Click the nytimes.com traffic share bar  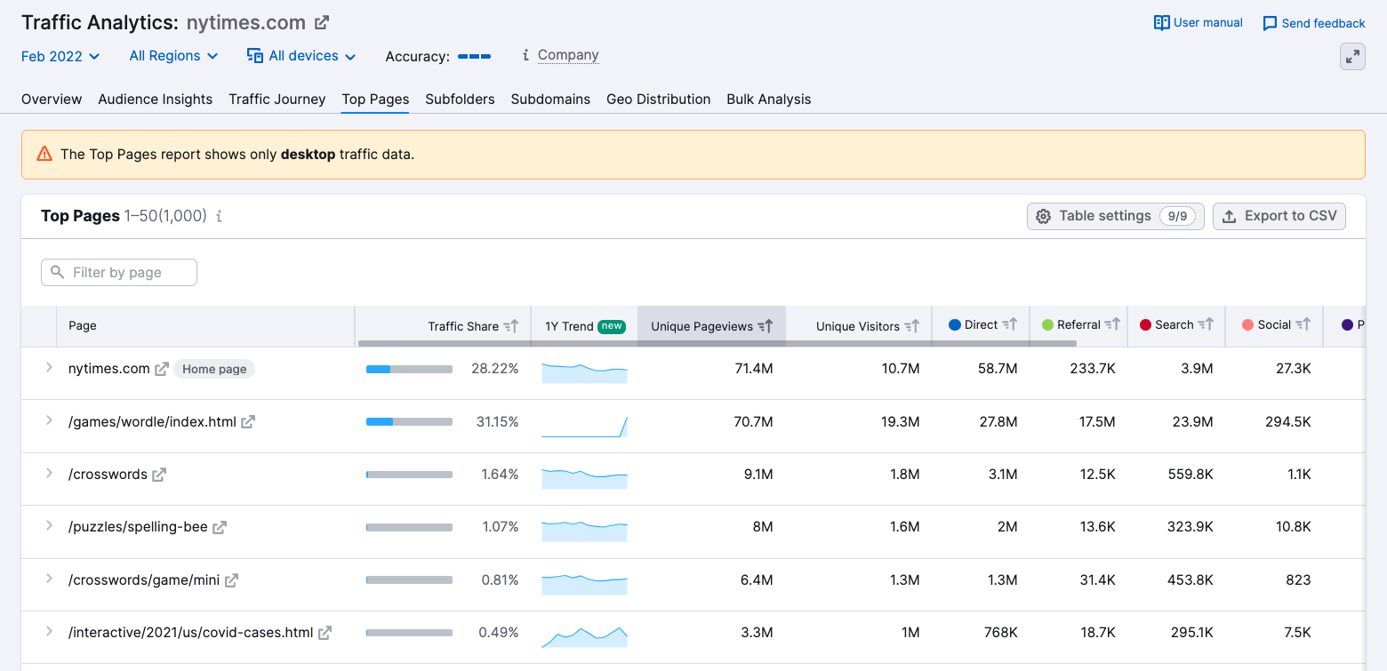pos(409,369)
